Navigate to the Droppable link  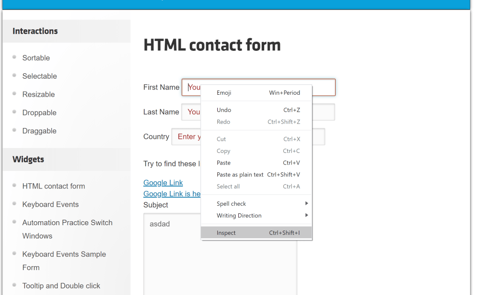pos(40,113)
